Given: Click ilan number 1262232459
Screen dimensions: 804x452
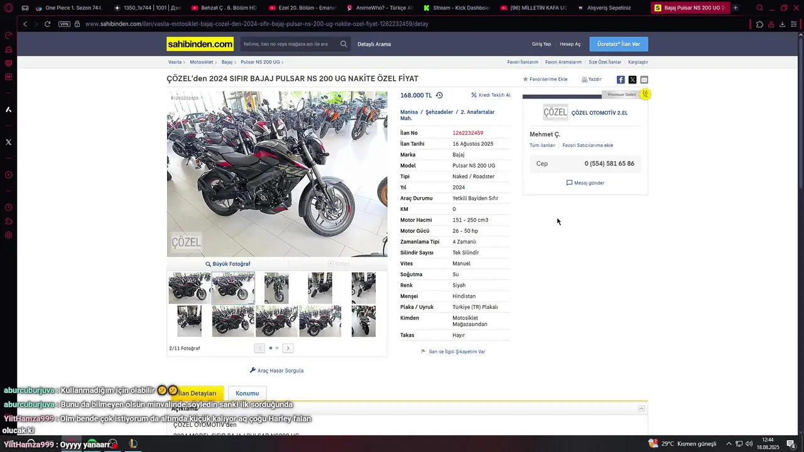Looking at the screenshot, I should point(468,133).
